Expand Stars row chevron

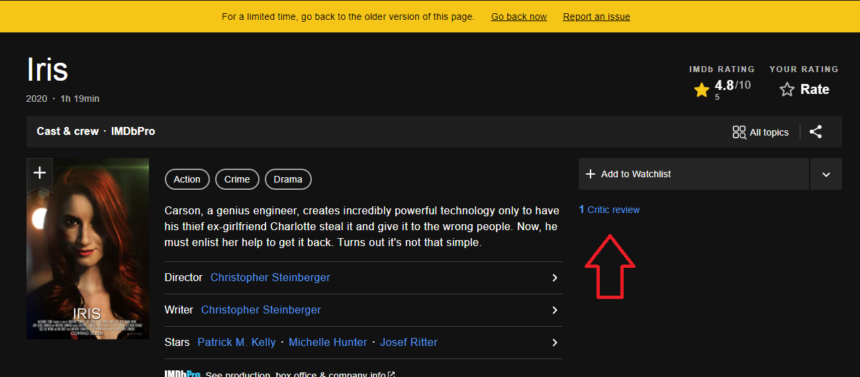[x=555, y=343]
